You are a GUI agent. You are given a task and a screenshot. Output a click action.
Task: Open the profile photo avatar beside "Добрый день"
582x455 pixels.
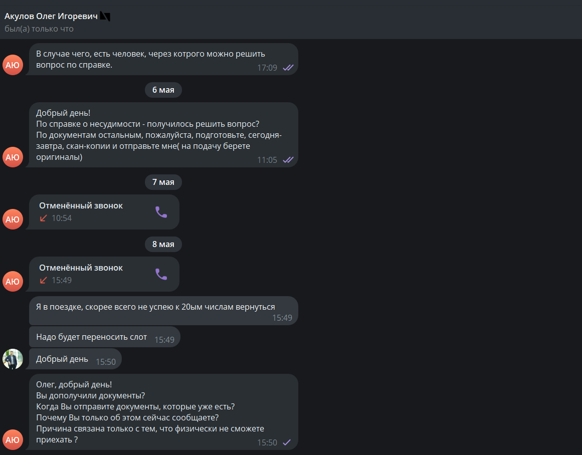coord(13,359)
